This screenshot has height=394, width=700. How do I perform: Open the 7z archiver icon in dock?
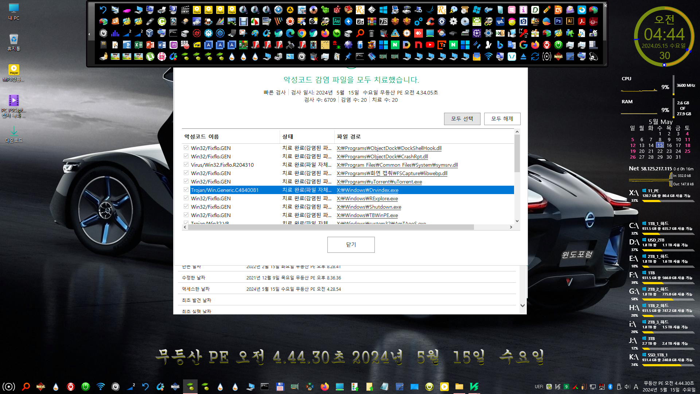coord(360,22)
